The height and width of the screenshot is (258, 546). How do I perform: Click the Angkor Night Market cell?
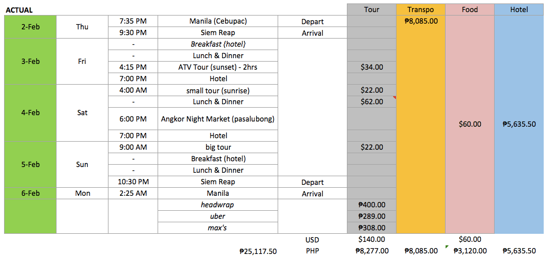pyautogui.click(x=217, y=119)
